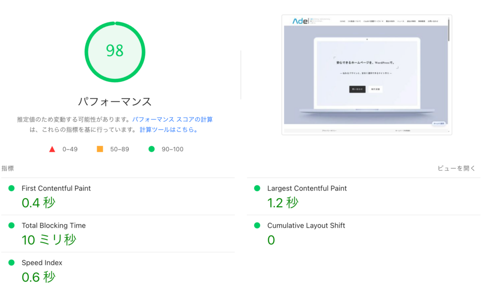This screenshot has width=483, height=287.
Task: Expand metrics with ビューを開く
Action: pyautogui.click(x=457, y=168)
